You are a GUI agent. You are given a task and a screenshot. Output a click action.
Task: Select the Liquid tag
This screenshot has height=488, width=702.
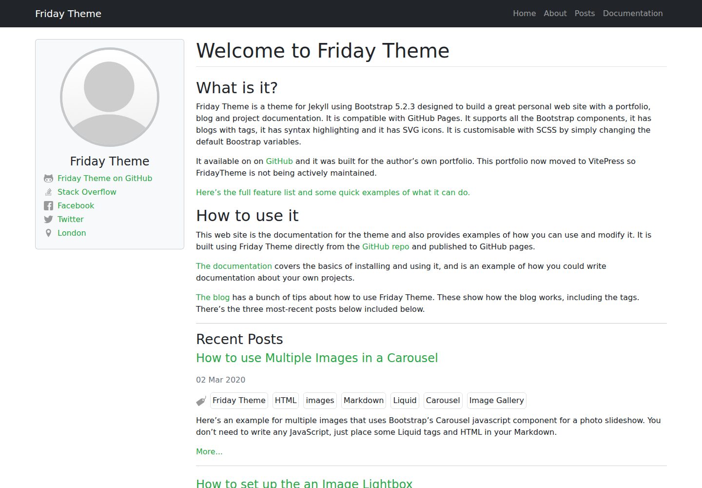point(405,401)
